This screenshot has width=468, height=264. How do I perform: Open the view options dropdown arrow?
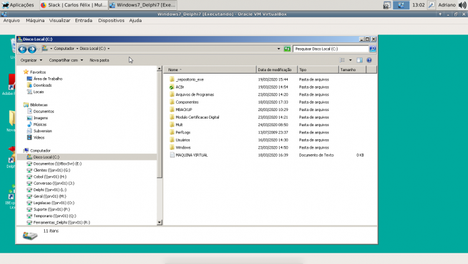(x=351, y=60)
